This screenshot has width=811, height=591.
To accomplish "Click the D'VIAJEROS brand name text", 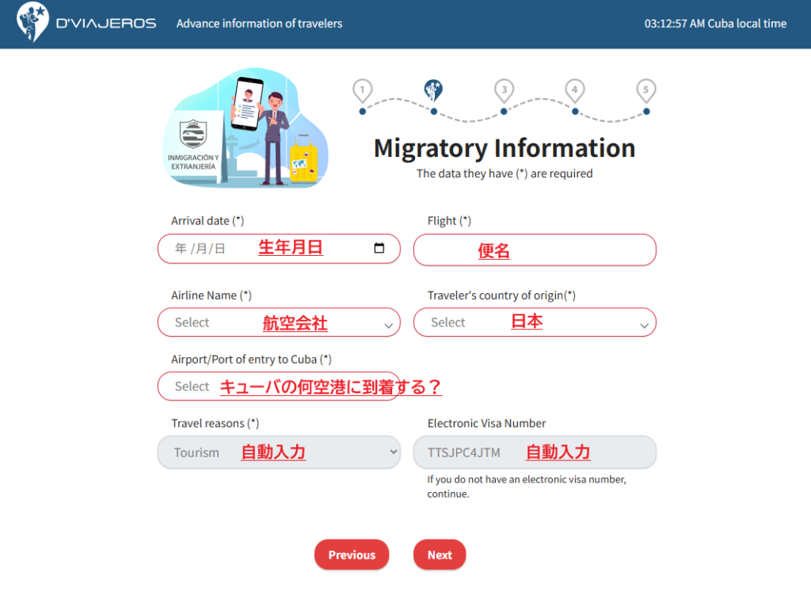I will [106, 24].
